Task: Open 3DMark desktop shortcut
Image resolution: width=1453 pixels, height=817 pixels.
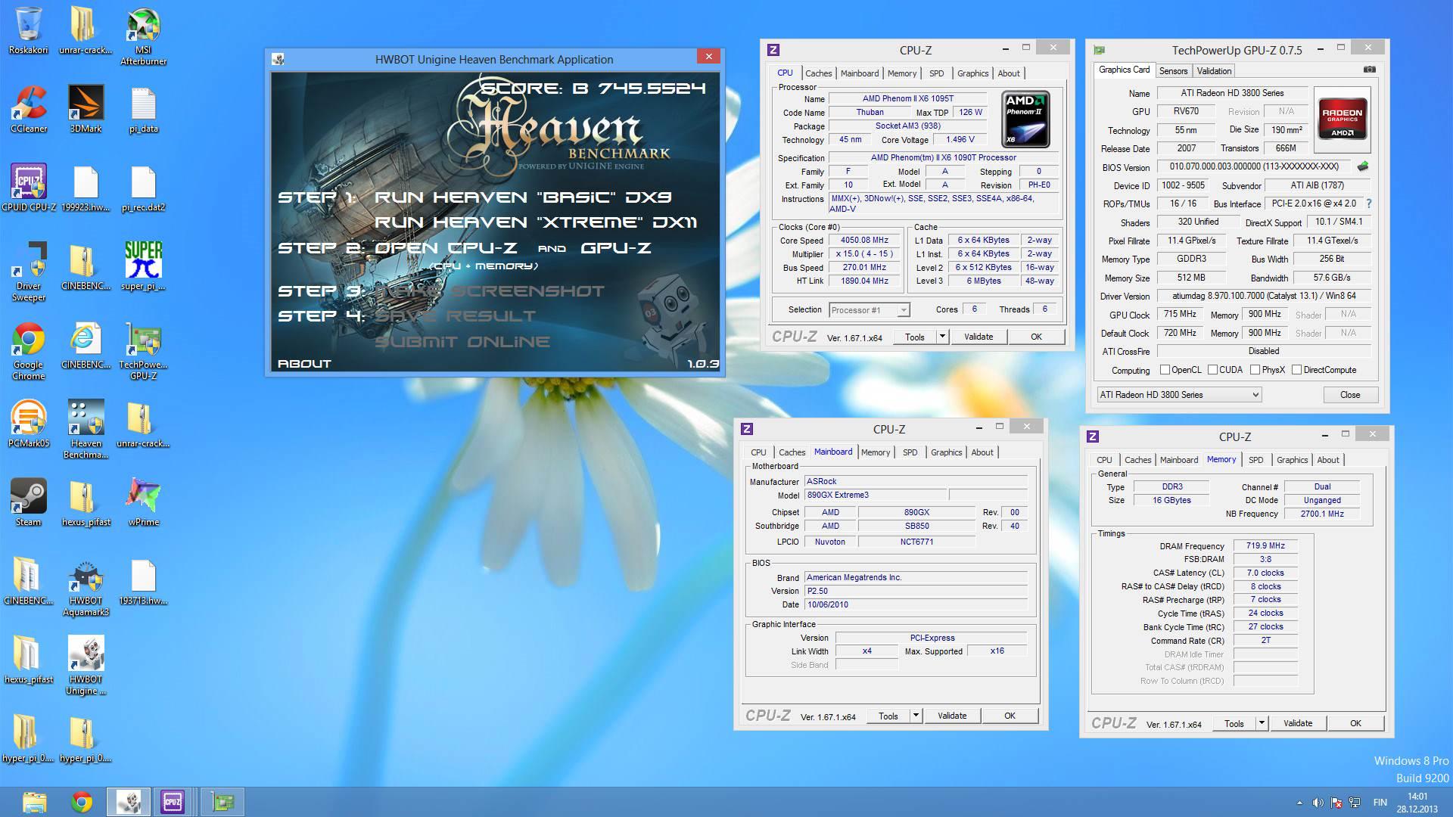Action: (86, 109)
